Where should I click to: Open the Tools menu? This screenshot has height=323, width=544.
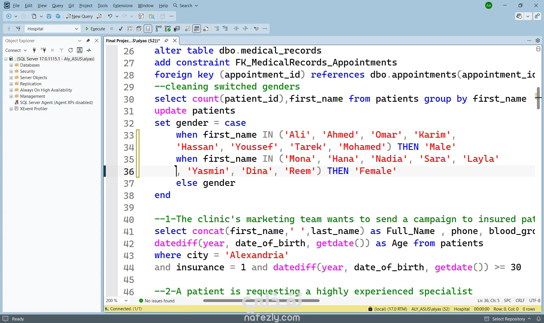(x=103, y=5)
